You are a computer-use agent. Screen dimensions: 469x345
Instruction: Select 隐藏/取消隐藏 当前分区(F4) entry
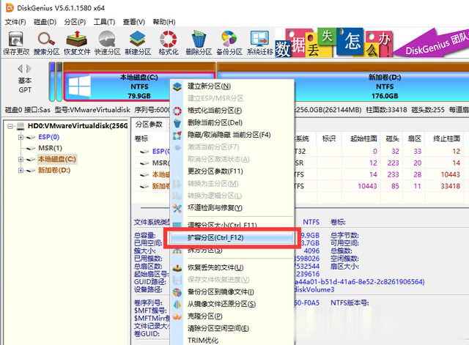click(x=232, y=135)
